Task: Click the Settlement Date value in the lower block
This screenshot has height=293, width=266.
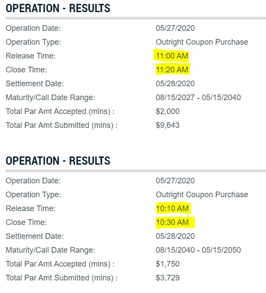Action: 175,236
